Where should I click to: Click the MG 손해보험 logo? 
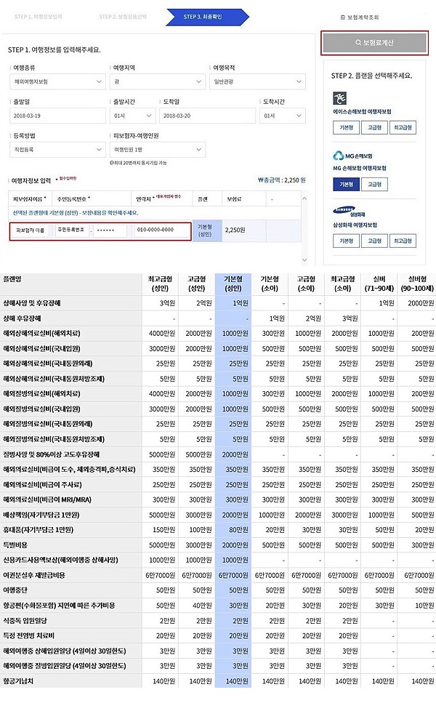coord(352,156)
